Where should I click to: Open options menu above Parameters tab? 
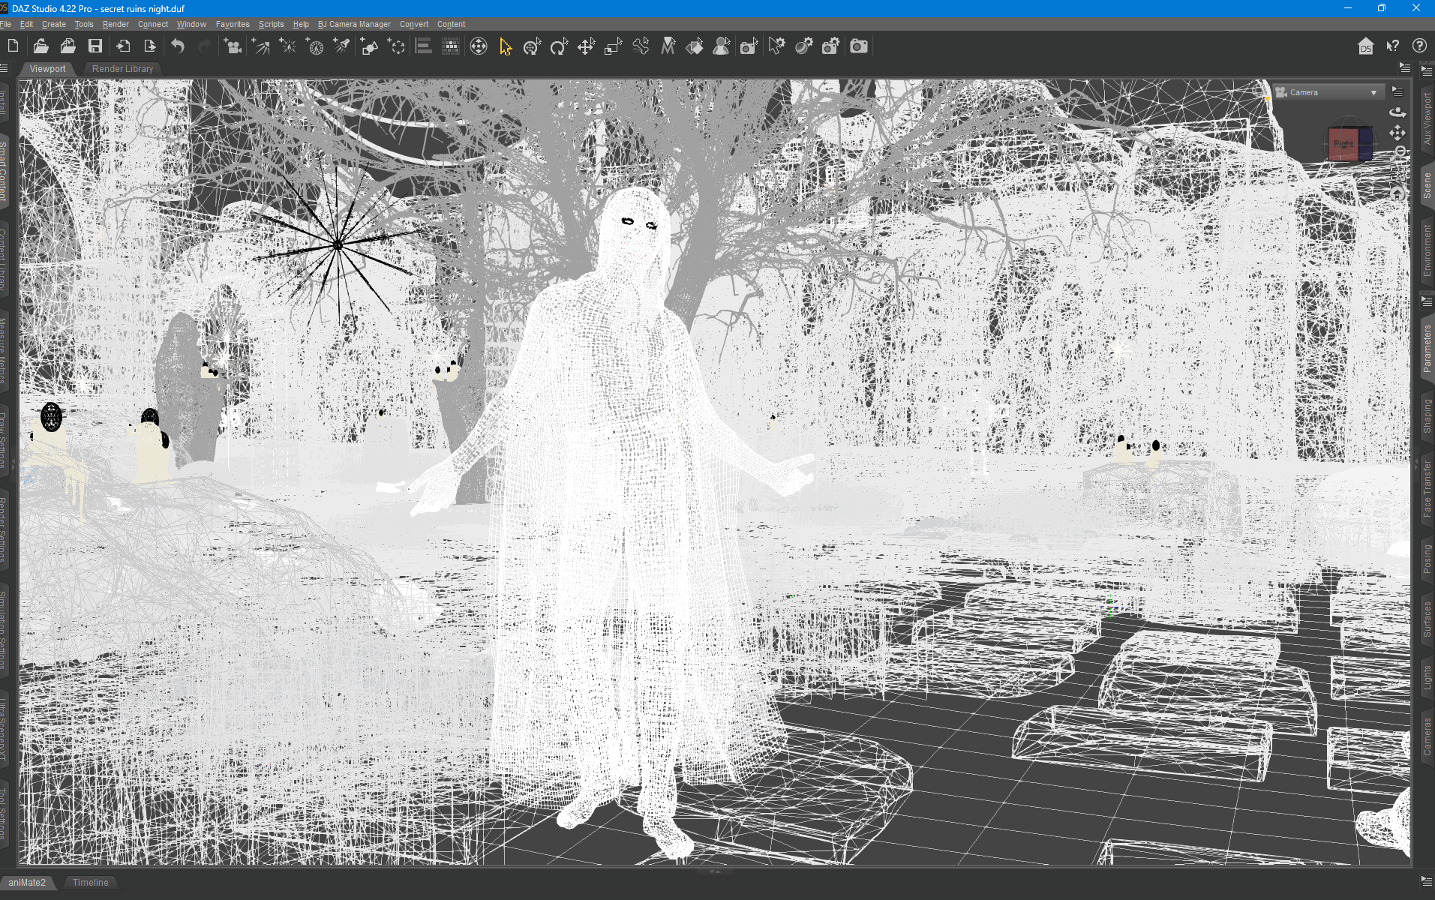(x=1426, y=301)
